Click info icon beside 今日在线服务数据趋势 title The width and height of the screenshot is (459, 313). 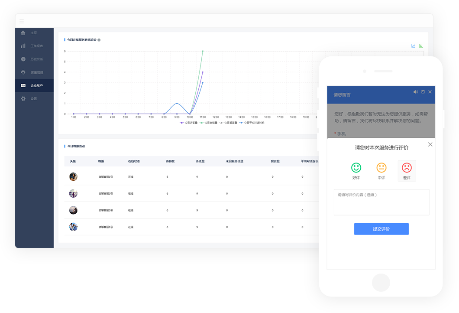[99, 40]
